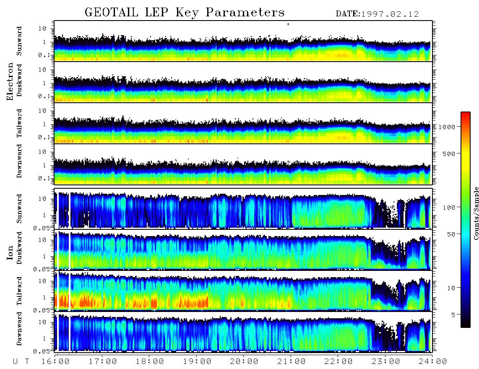Viewport: 479px width, 369px height.
Task: Click the Electron Dawnward spectrogram panel
Action: click(x=243, y=164)
